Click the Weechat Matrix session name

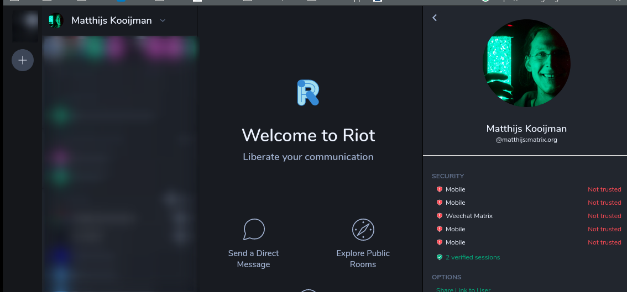tap(469, 216)
